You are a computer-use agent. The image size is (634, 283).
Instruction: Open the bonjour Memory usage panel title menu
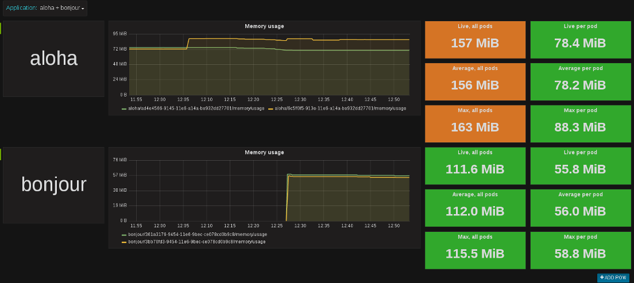click(264, 153)
